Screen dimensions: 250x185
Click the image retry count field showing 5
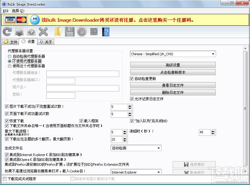click(119, 107)
